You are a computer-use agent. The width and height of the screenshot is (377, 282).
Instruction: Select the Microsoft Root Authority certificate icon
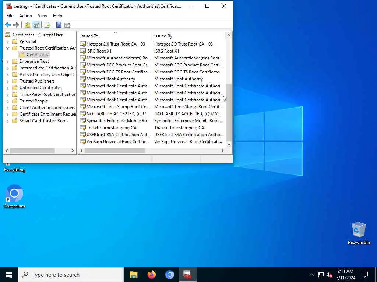point(83,79)
